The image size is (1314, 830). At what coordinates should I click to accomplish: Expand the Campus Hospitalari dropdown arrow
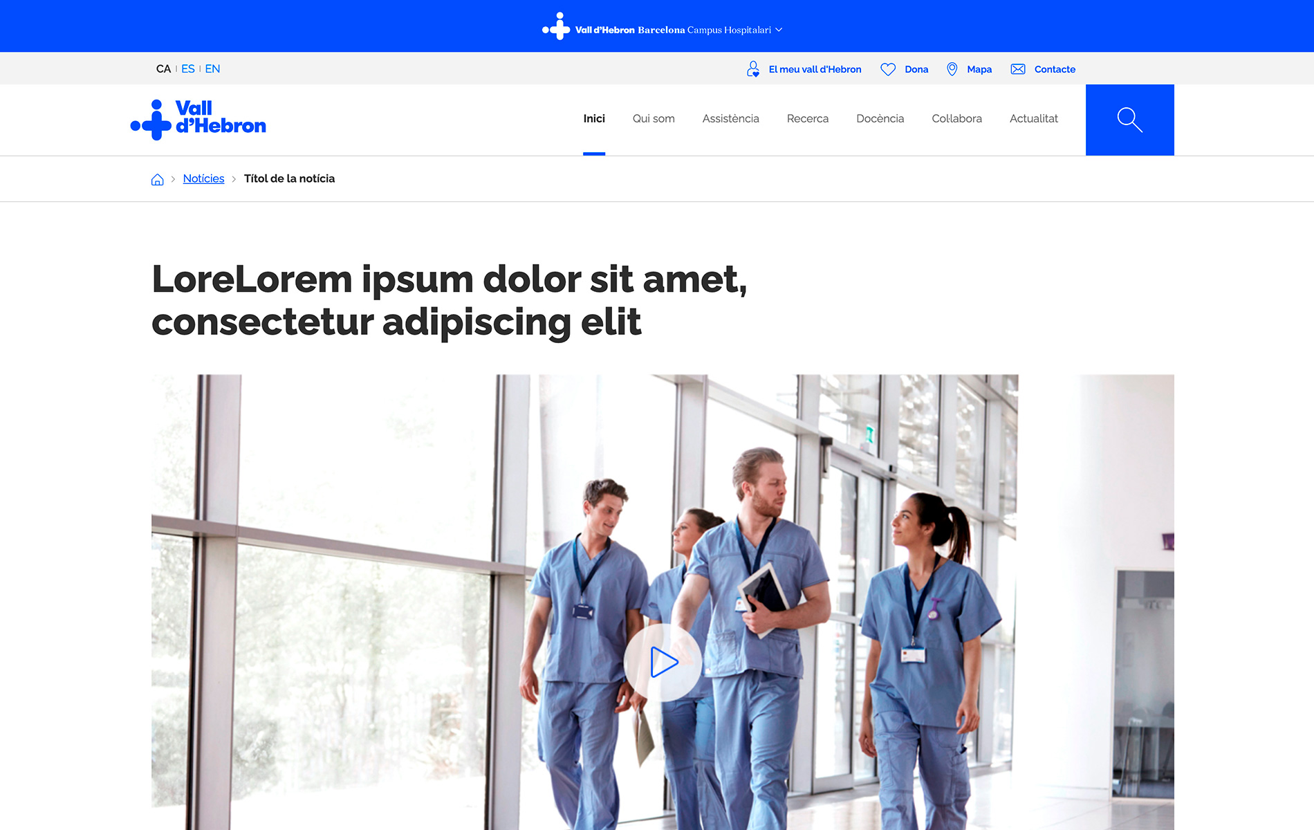[x=779, y=30]
